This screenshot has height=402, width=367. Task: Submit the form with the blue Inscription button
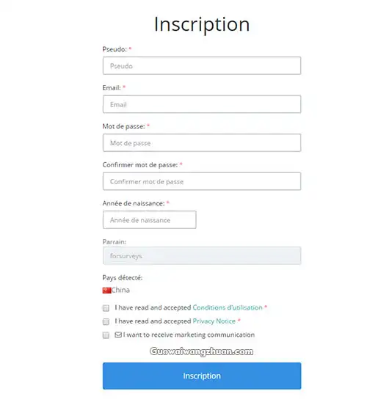202,376
